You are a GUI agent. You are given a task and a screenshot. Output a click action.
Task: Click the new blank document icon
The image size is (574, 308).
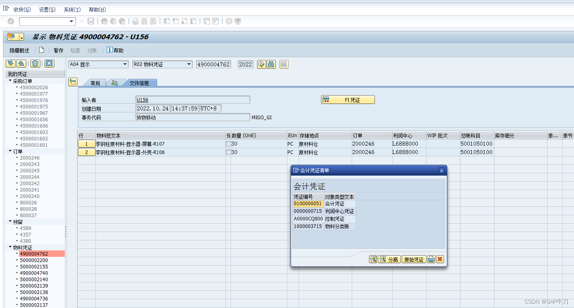[42, 50]
